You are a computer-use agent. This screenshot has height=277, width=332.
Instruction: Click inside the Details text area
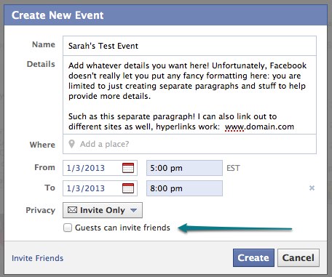click(x=189, y=95)
